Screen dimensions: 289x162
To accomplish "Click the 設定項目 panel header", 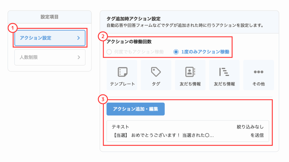I will coord(50,17).
